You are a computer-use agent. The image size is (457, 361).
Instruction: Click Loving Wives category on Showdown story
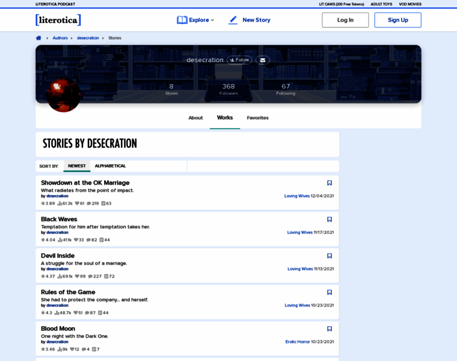pos(297,196)
